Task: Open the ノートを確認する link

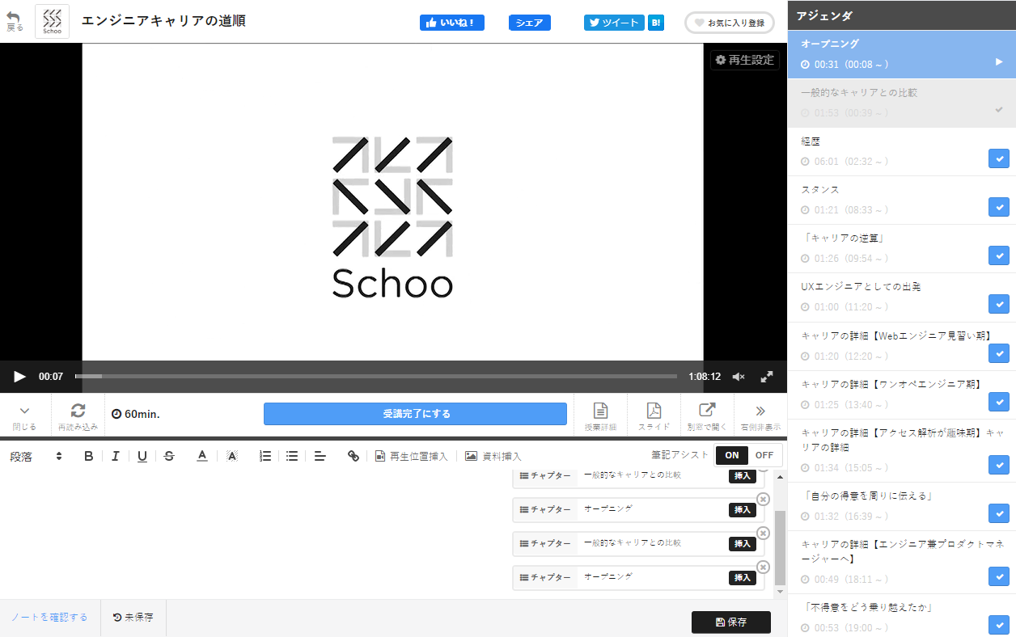Action: click(49, 618)
